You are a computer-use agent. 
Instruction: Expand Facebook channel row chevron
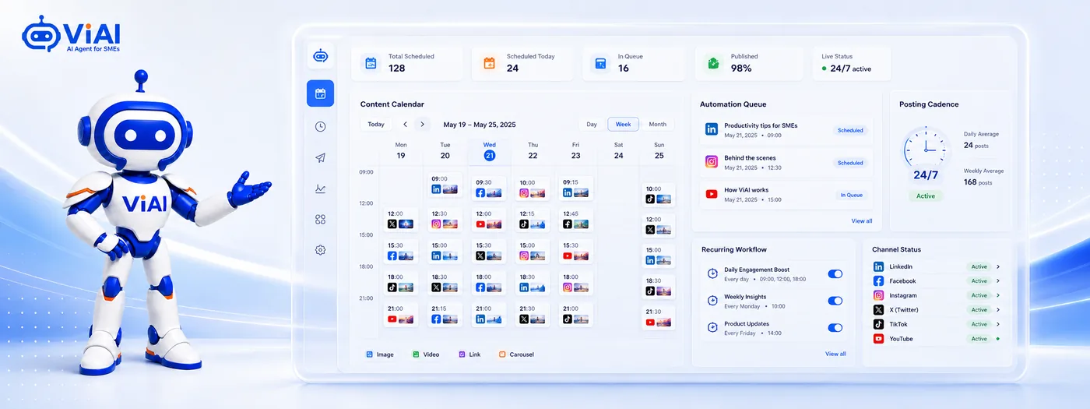pos(998,281)
